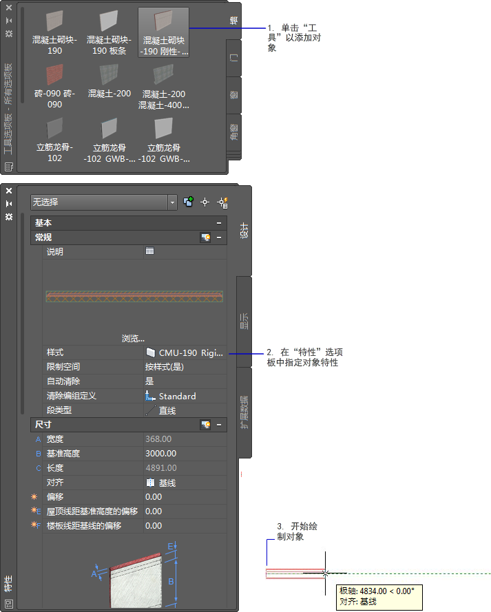Toggle auto-hide on properties palette
Image resolution: width=491 pixels, height=612 pixels.
pyautogui.click(x=9, y=204)
